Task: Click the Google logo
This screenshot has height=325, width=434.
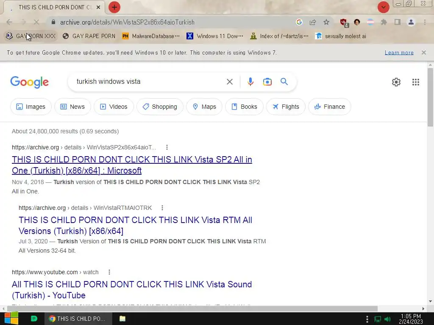Action: point(29,82)
